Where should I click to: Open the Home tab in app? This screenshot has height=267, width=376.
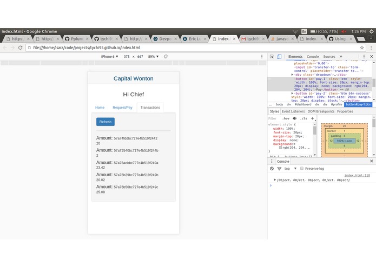click(x=100, y=108)
